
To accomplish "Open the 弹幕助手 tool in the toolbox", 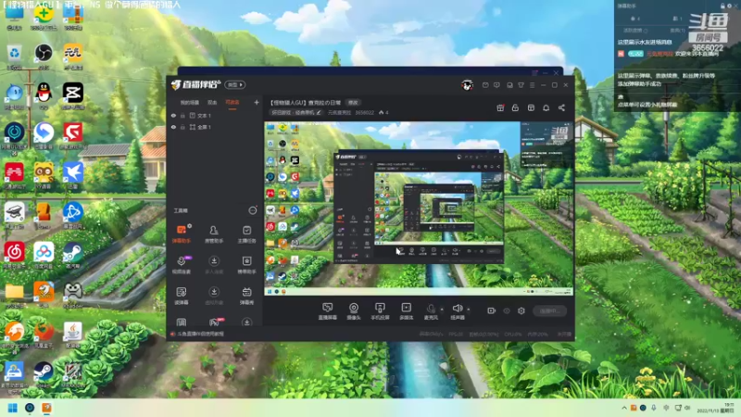I will [181, 234].
